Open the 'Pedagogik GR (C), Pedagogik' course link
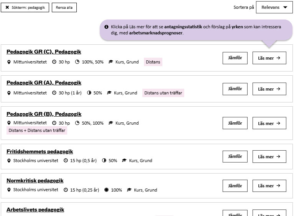The image size is (294, 216). pos(44,52)
